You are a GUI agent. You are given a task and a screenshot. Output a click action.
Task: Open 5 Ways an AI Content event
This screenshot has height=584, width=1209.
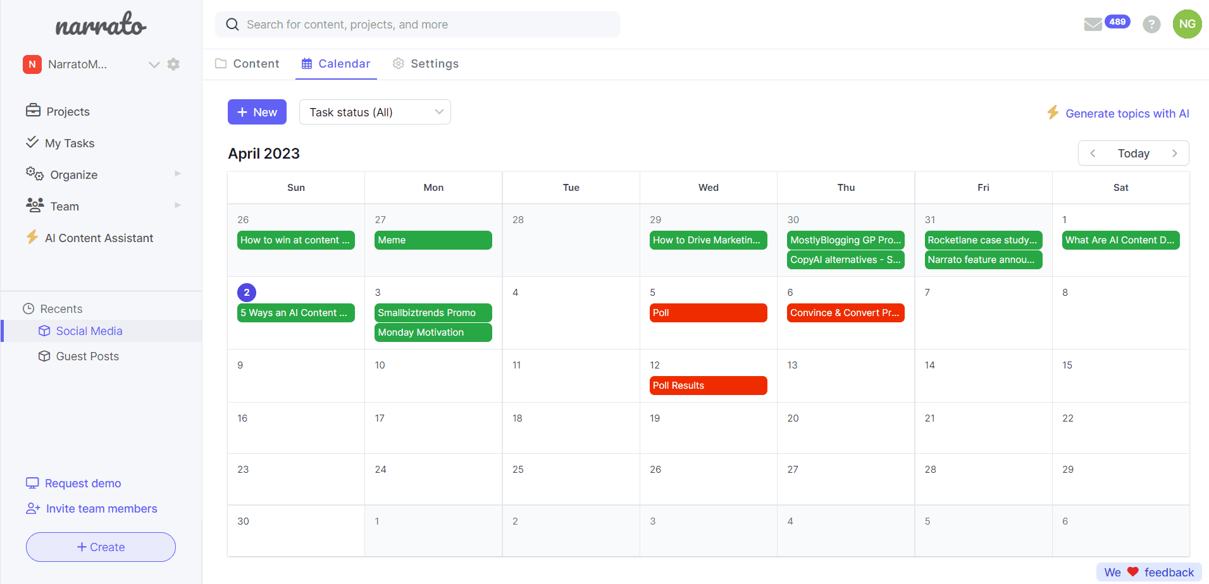[295, 313]
